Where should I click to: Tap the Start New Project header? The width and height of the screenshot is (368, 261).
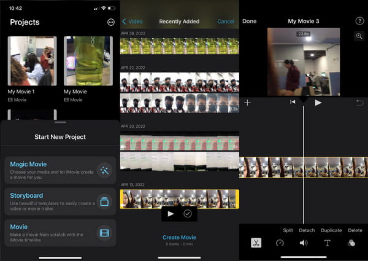click(x=60, y=137)
